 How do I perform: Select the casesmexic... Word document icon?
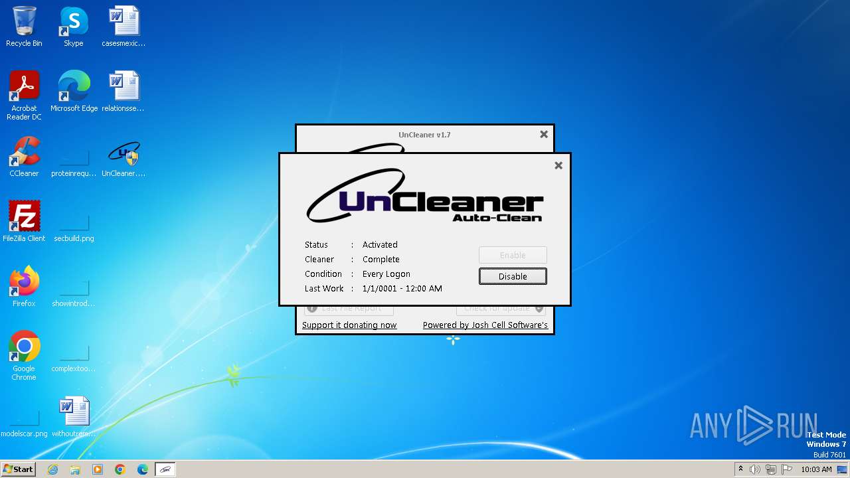[124, 27]
